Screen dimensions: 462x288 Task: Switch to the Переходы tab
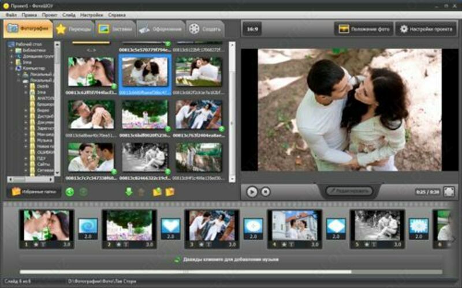point(73,28)
